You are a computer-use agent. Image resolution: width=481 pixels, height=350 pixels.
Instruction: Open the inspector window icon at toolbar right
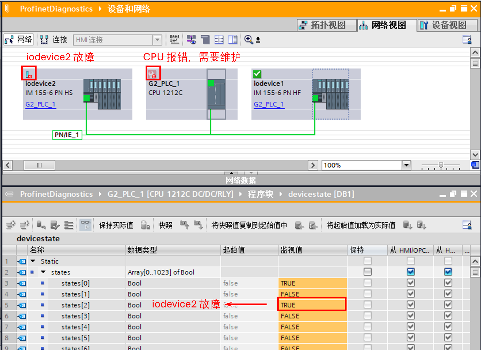click(467, 39)
